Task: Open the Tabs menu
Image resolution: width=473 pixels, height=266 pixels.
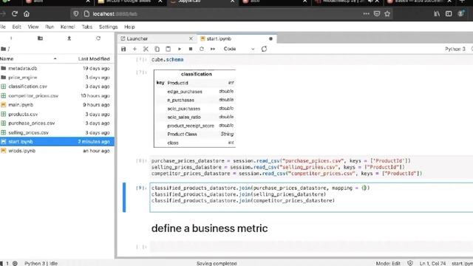Action: point(87,27)
